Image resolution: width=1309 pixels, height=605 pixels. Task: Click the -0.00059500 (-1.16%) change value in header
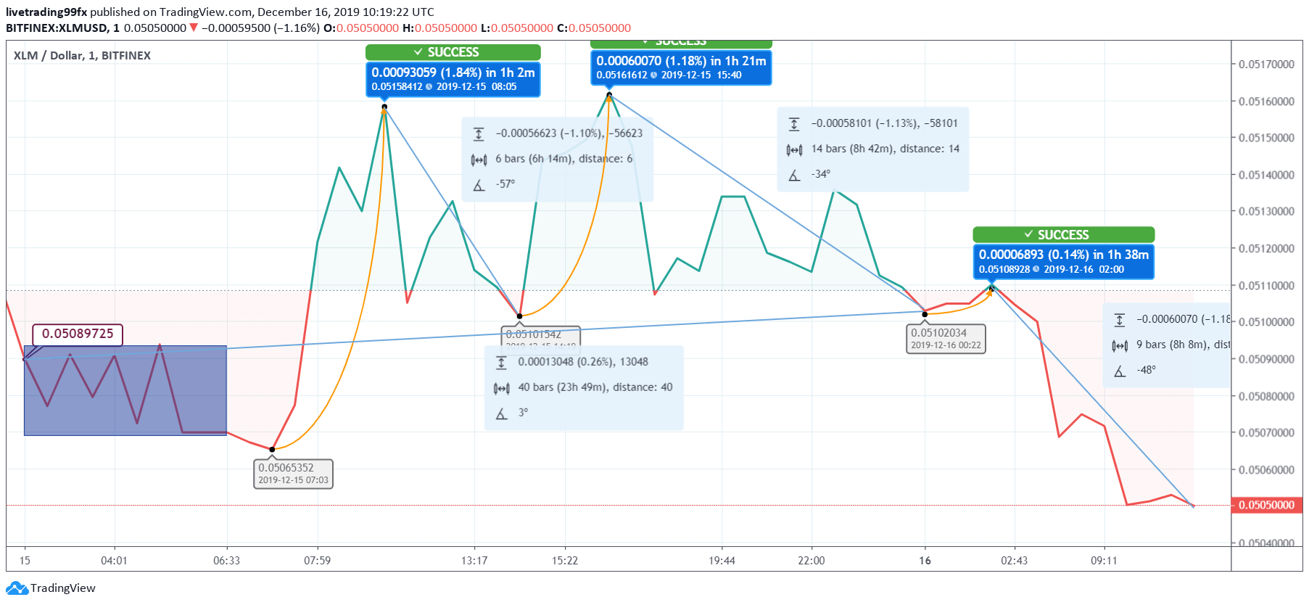pos(260,28)
